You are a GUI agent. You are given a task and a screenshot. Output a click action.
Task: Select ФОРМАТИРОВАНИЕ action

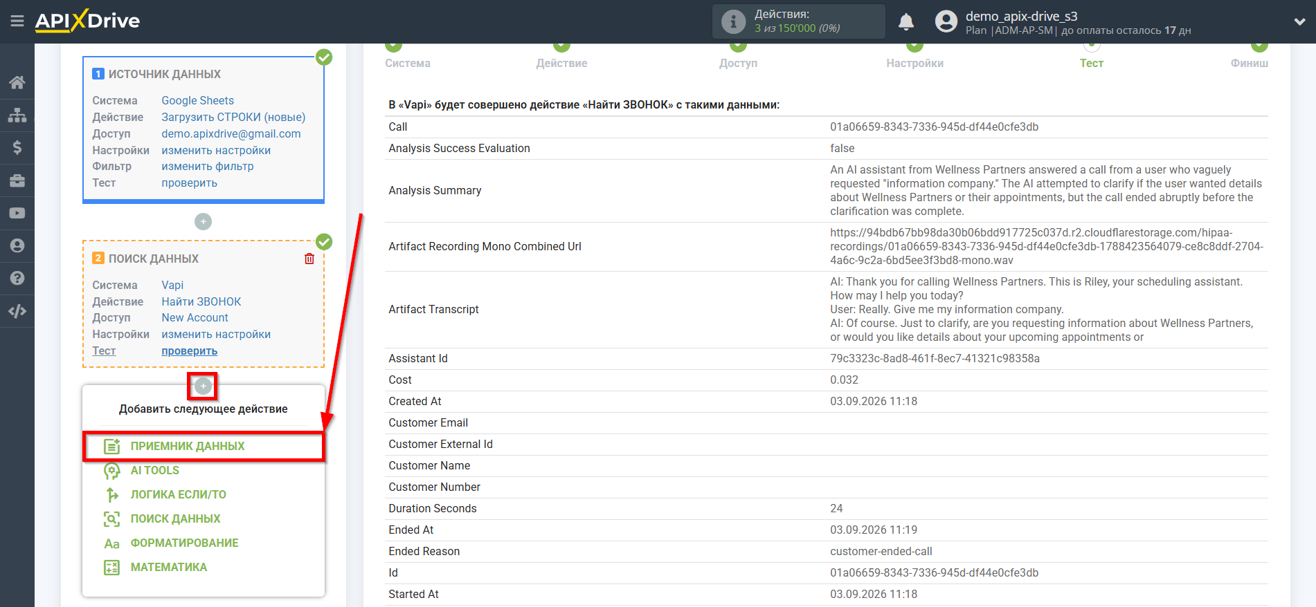point(185,543)
